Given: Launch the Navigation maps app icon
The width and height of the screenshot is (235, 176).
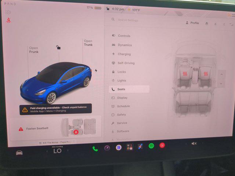Looking at the screenshot, I should (x=140, y=146).
